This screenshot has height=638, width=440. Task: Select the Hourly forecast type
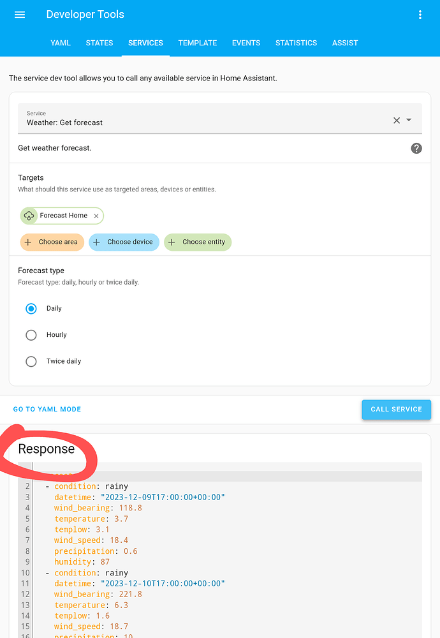point(31,334)
